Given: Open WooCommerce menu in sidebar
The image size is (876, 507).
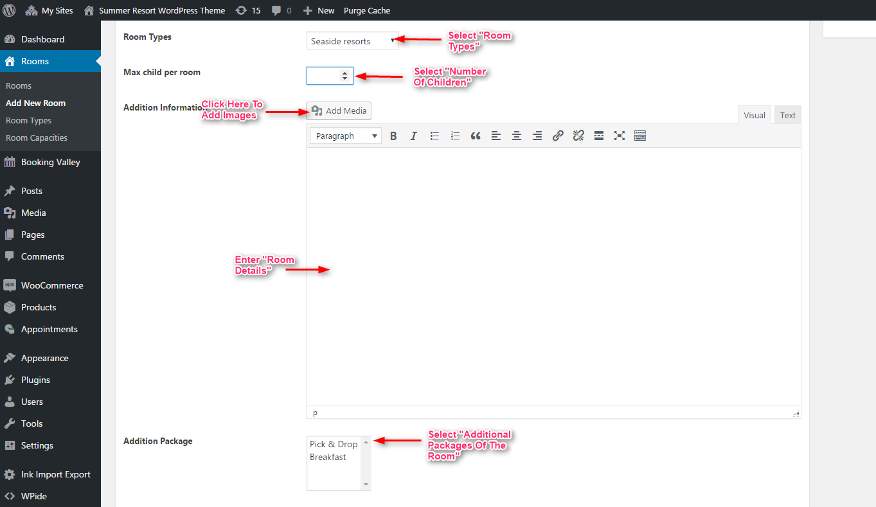Looking at the screenshot, I should tap(52, 285).
